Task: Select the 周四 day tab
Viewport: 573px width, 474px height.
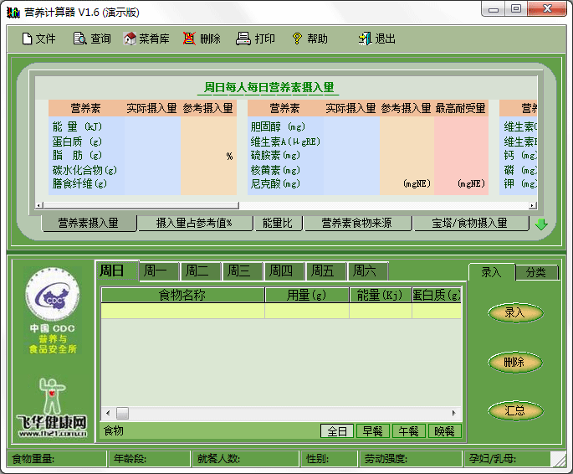Action: click(x=284, y=271)
